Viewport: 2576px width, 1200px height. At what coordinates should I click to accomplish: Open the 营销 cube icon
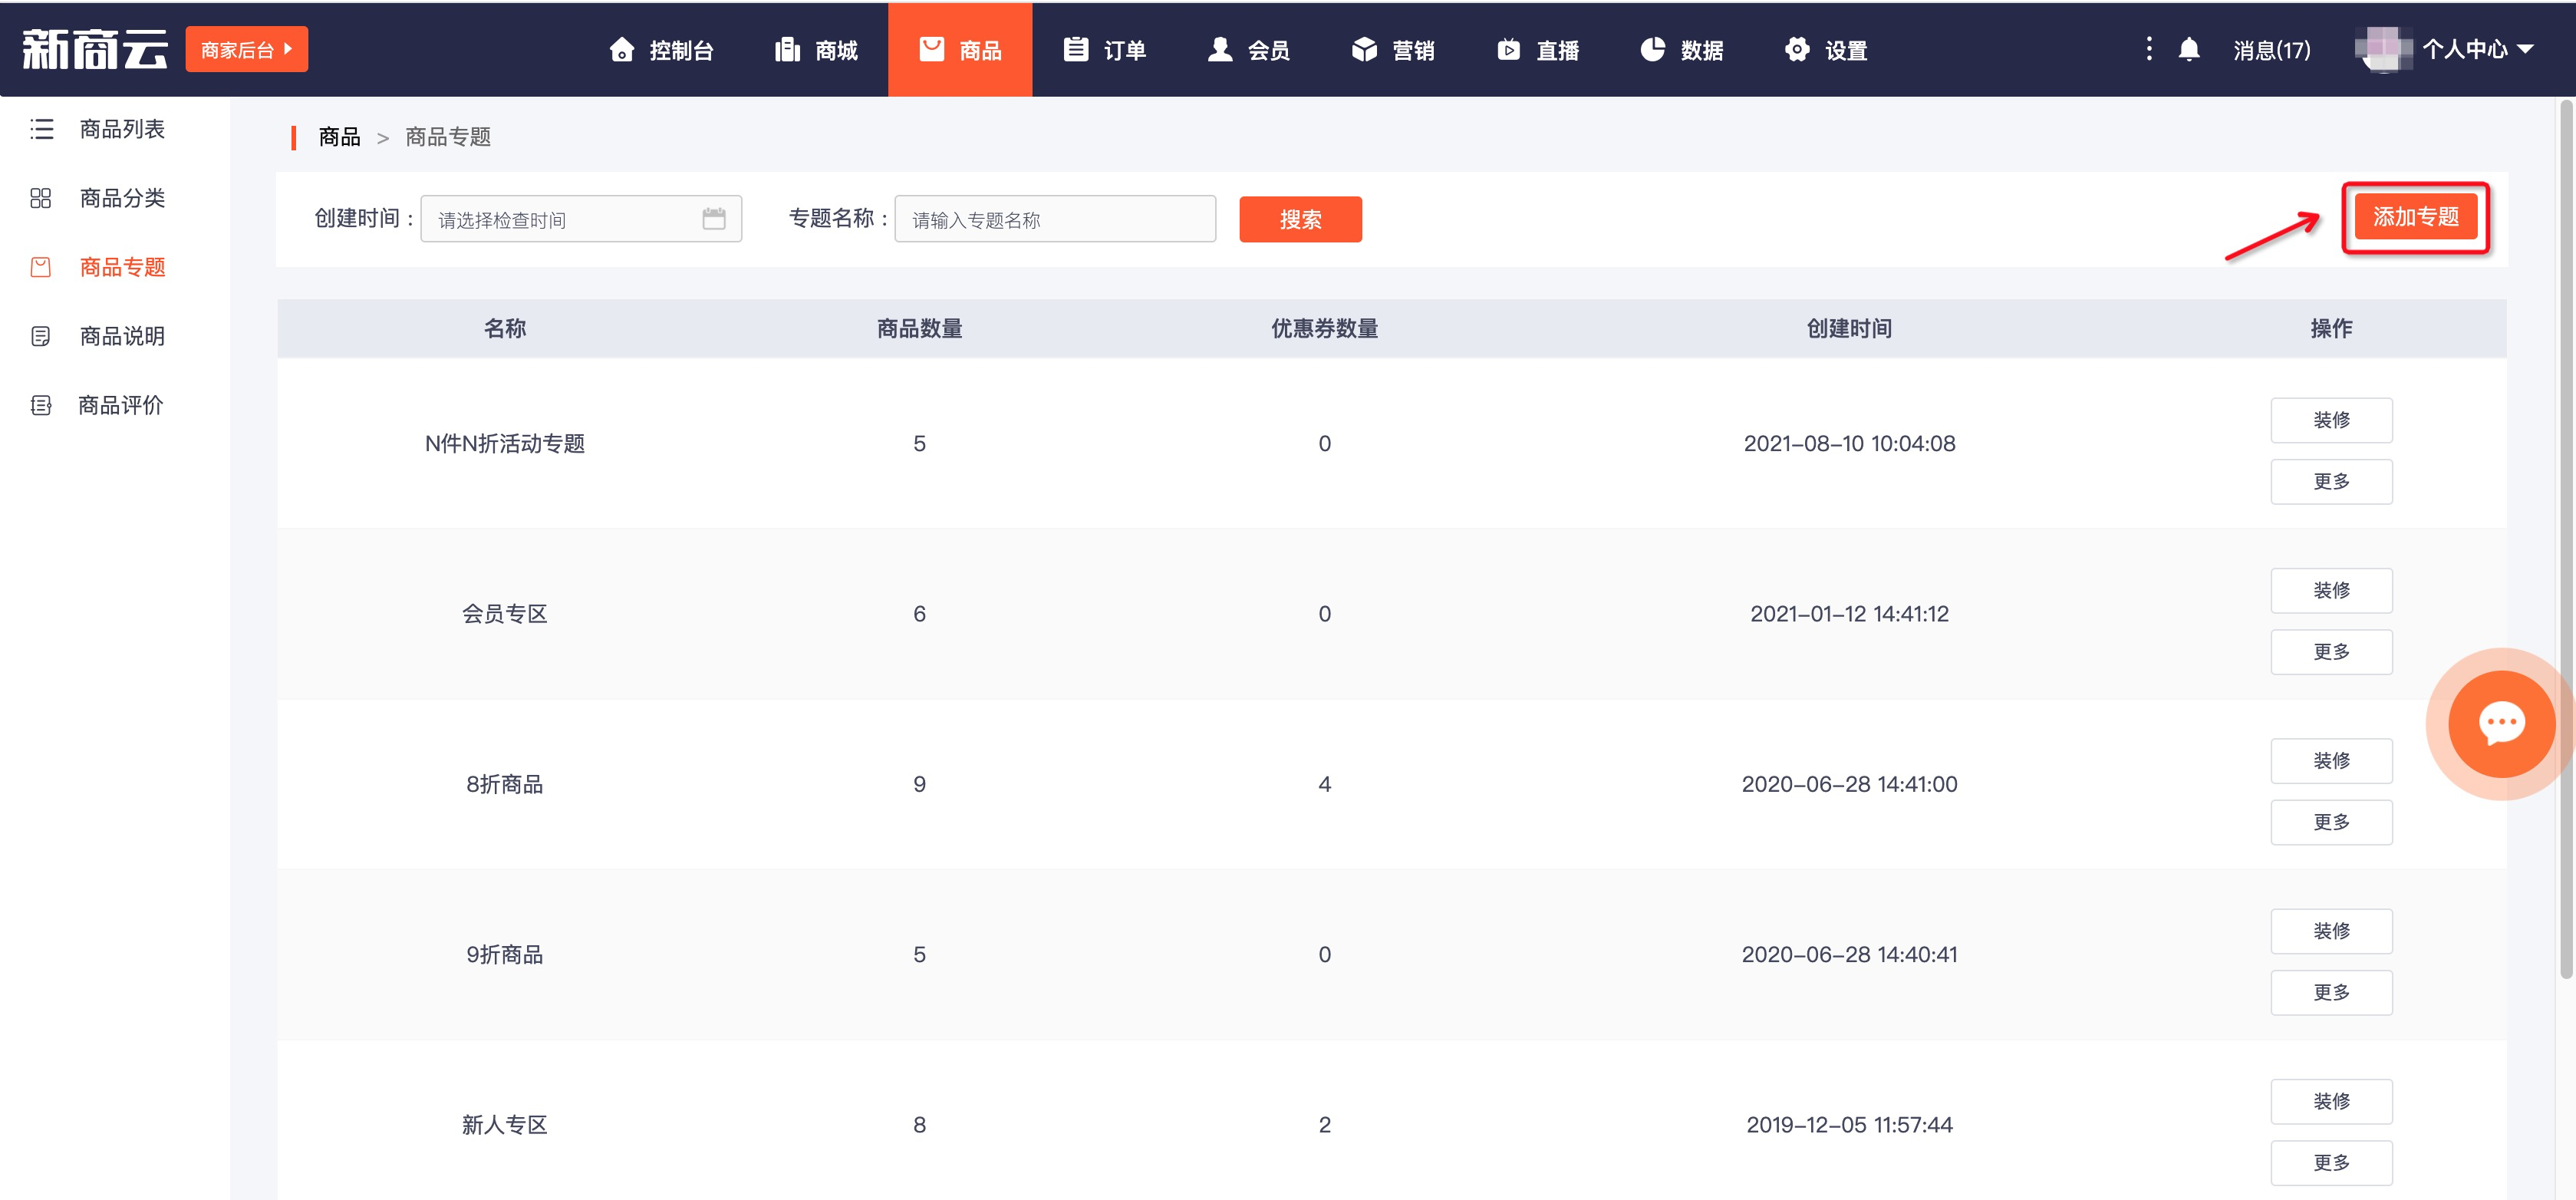pyautogui.click(x=1365, y=50)
